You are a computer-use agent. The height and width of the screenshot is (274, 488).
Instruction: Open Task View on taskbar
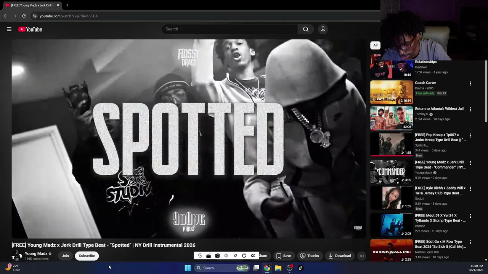click(257, 268)
